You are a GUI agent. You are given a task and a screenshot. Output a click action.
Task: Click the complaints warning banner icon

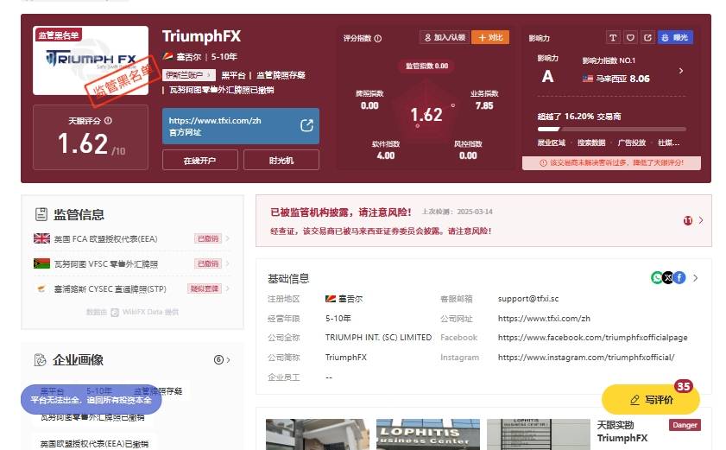544,162
